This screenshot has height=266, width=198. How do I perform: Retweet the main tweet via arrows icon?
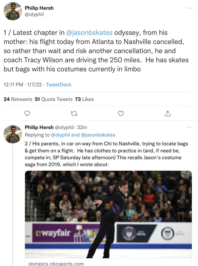74,113
